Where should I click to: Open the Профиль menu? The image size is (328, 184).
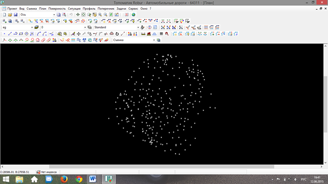89,9
